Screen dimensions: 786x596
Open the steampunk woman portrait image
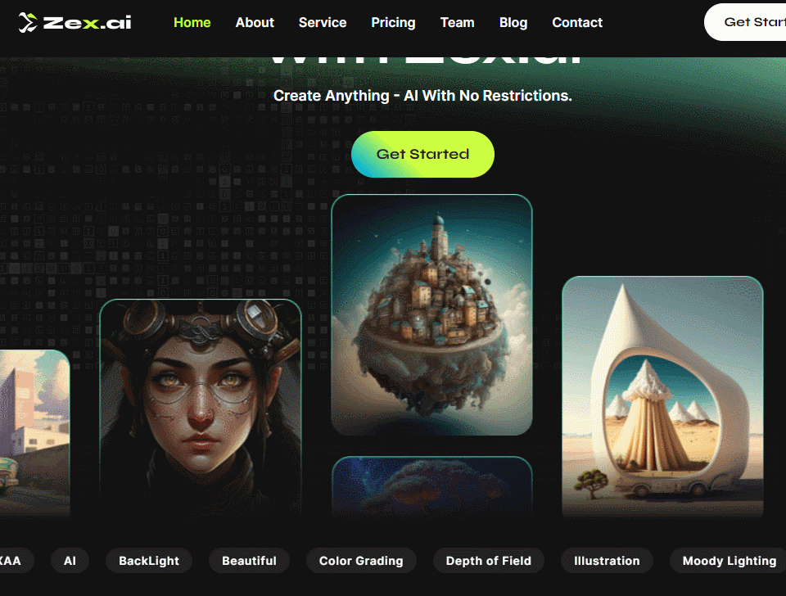[201, 408]
